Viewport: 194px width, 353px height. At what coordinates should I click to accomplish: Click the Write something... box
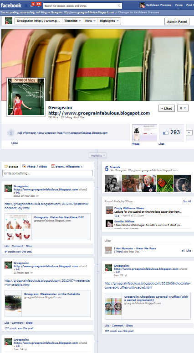click(x=48, y=173)
